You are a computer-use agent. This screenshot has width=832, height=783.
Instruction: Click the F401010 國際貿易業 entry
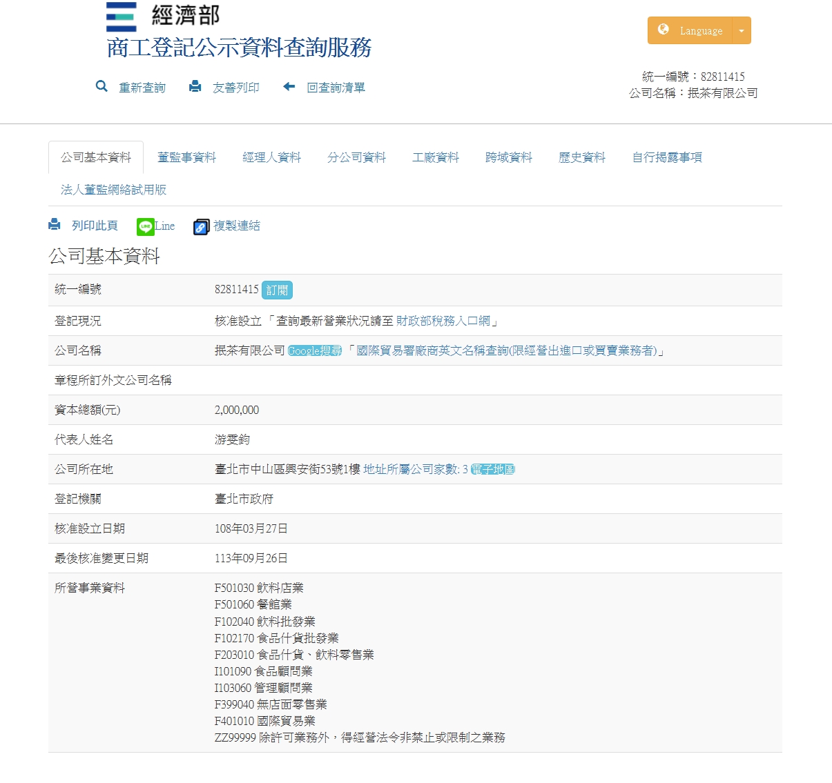pyautogui.click(x=265, y=721)
